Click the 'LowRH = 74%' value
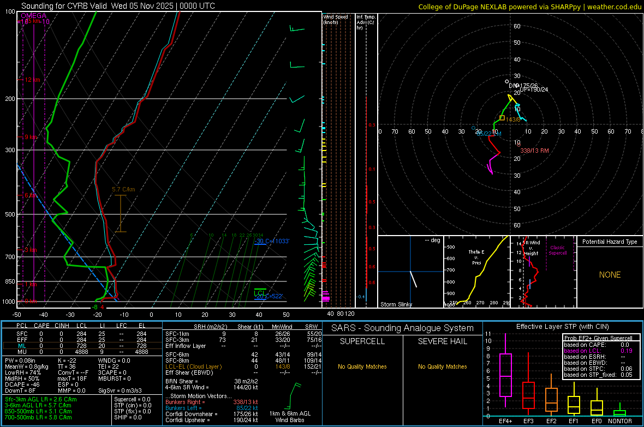The image size is (644, 427). (x=23, y=372)
